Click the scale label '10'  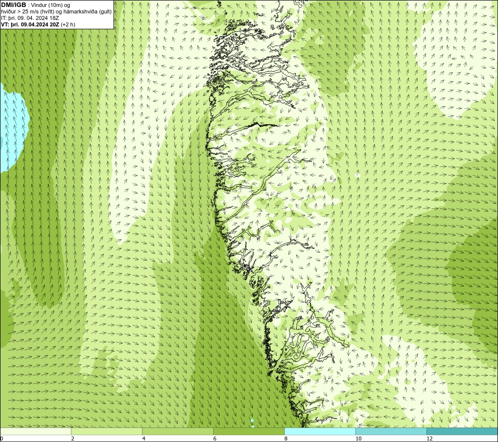coord(359,439)
